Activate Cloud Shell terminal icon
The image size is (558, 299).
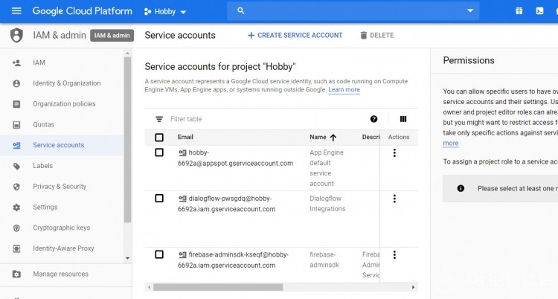coord(539,11)
